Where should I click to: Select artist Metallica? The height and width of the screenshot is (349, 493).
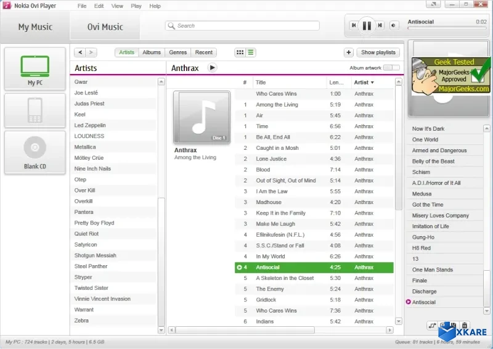[x=113, y=147]
